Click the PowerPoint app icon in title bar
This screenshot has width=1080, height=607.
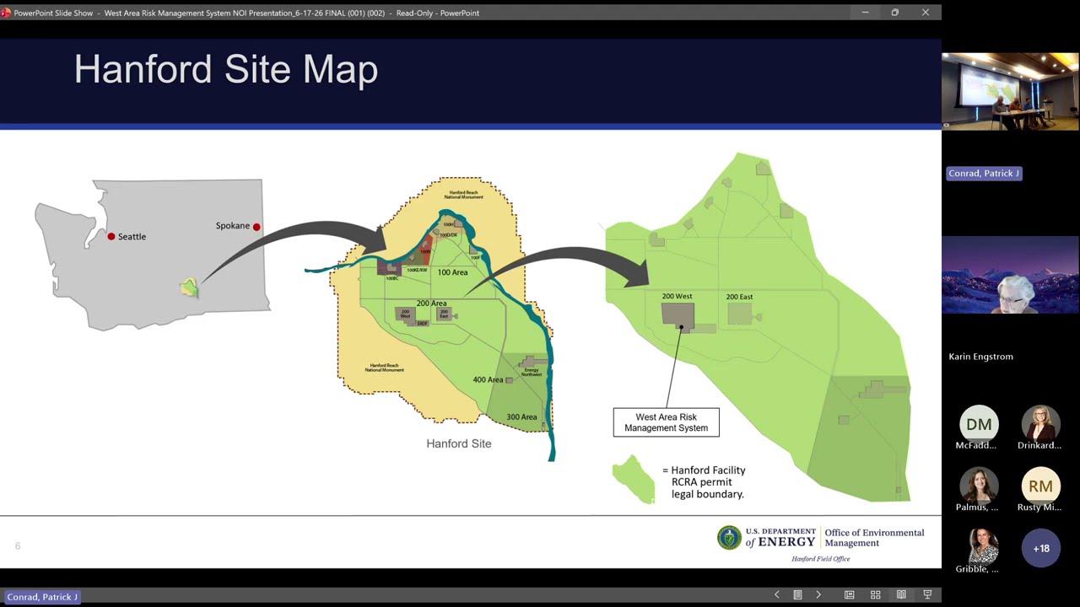click(x=6, y=13)
